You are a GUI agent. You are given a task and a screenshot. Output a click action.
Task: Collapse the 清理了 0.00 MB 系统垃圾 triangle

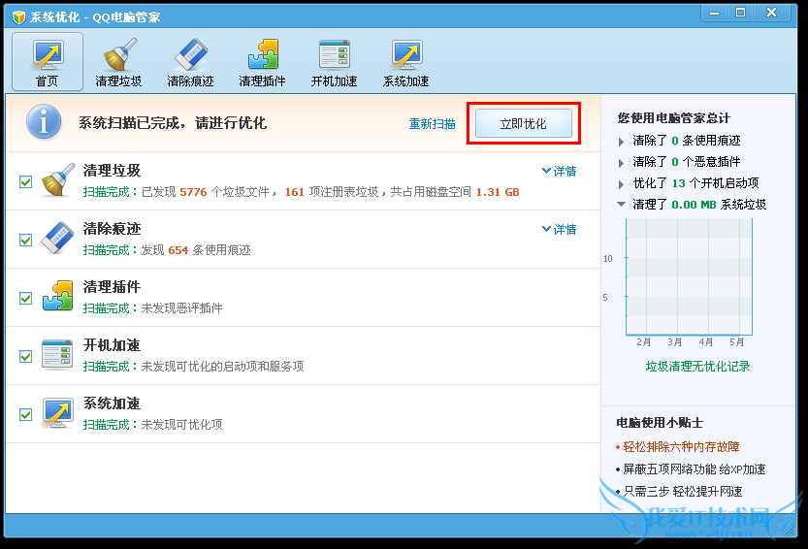point(622,205)
